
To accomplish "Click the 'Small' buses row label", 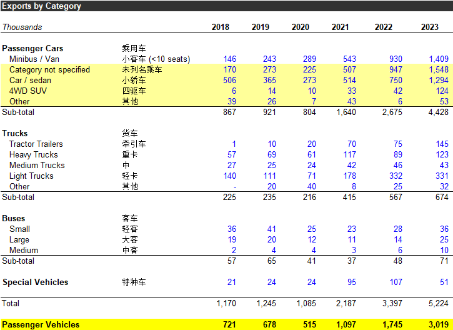I will (x=19, y=229).
